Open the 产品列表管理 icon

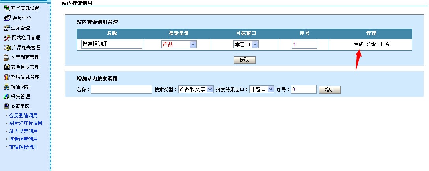[x=6, y=48]
